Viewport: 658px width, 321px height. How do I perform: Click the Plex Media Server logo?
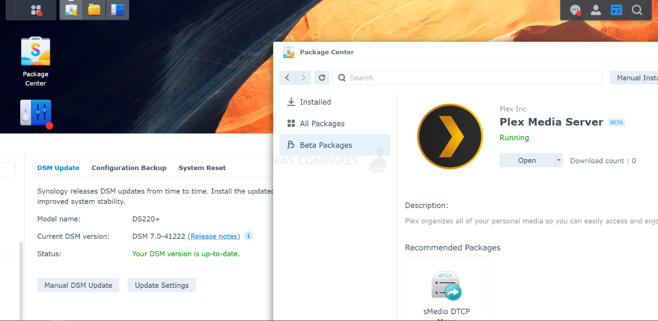[x=450, y=136]
